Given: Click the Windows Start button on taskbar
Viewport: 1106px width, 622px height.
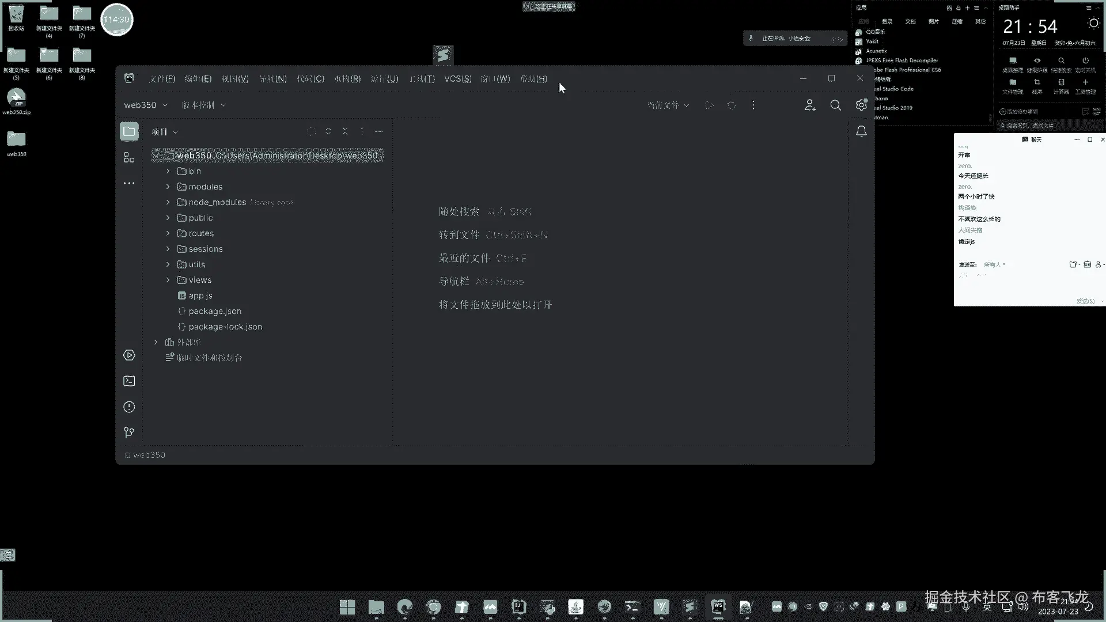Looking at the screenshot, I should [x=347, y=607].
